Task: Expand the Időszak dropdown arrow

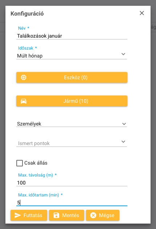Action: coord(123,54)
